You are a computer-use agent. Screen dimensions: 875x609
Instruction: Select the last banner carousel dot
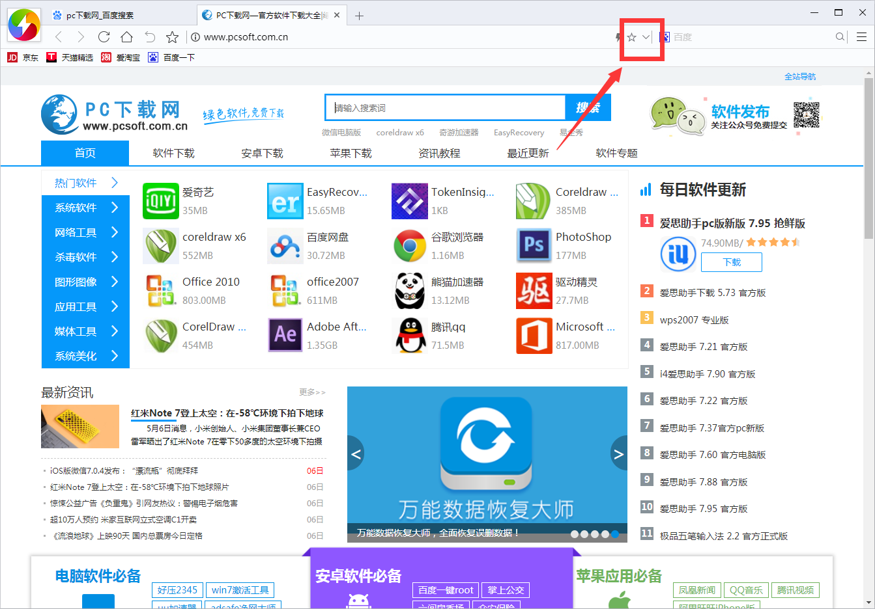click(615, 534)
